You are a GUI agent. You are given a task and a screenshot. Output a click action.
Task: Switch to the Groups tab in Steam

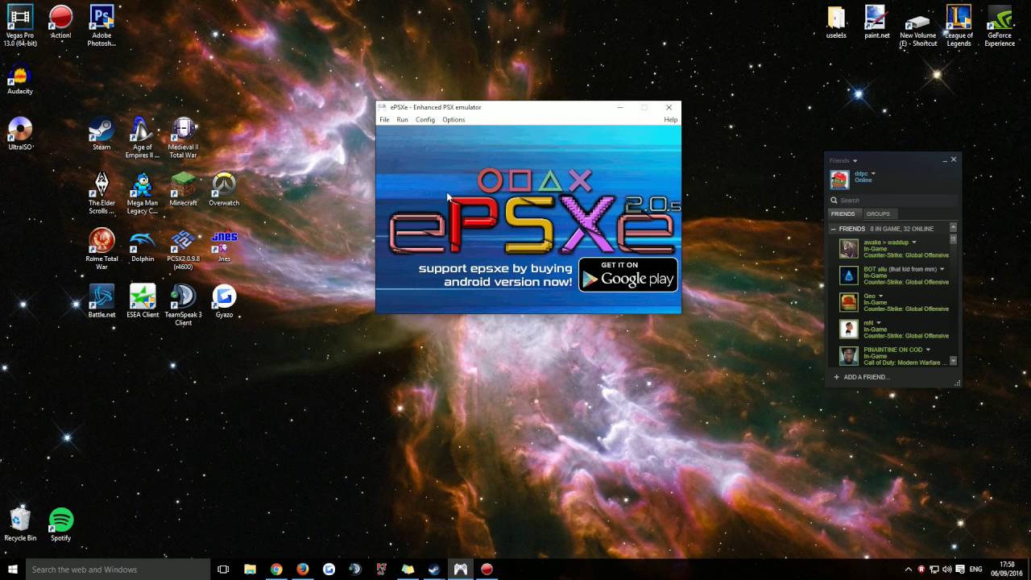[x=878, y=213]
